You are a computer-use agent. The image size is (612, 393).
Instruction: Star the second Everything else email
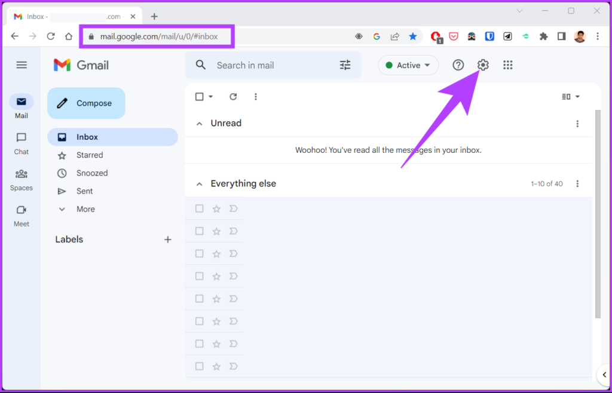(216, 231)
